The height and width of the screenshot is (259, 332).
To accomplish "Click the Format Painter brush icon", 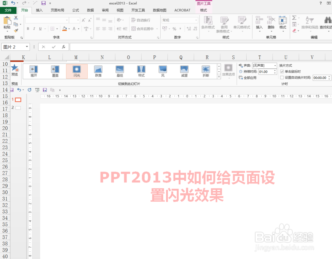I will tap(16, 31).
